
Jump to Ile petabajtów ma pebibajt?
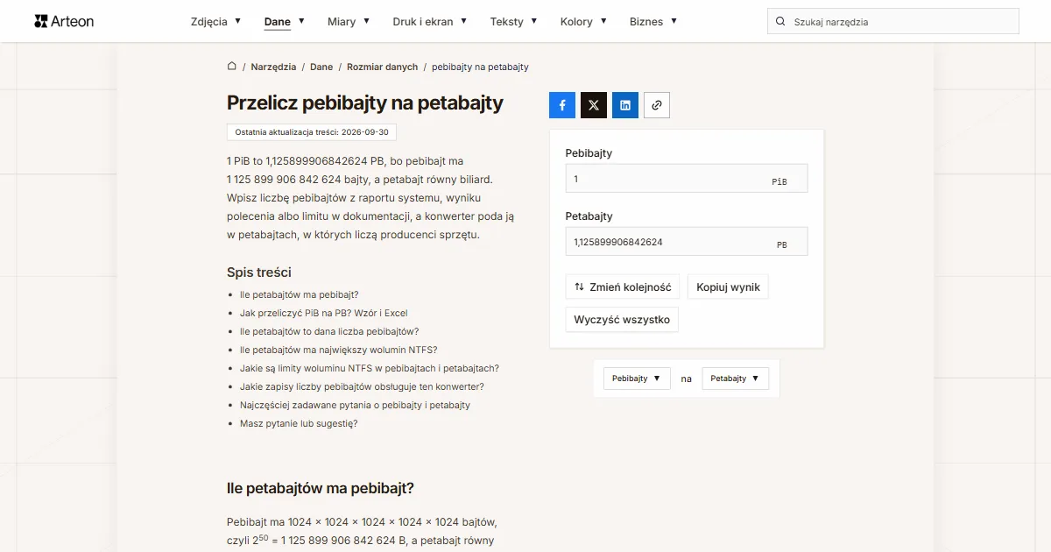(x=300, y=294)
